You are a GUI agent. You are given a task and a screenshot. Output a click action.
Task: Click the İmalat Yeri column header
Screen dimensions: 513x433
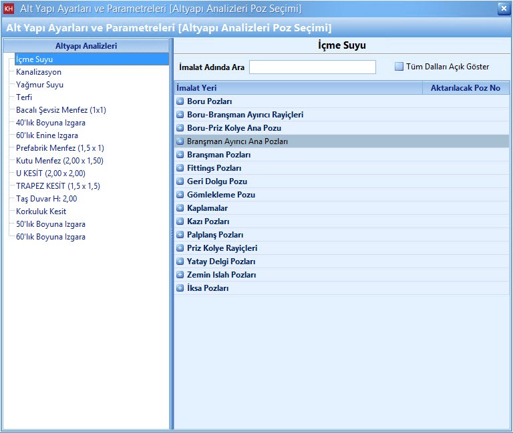298,88
